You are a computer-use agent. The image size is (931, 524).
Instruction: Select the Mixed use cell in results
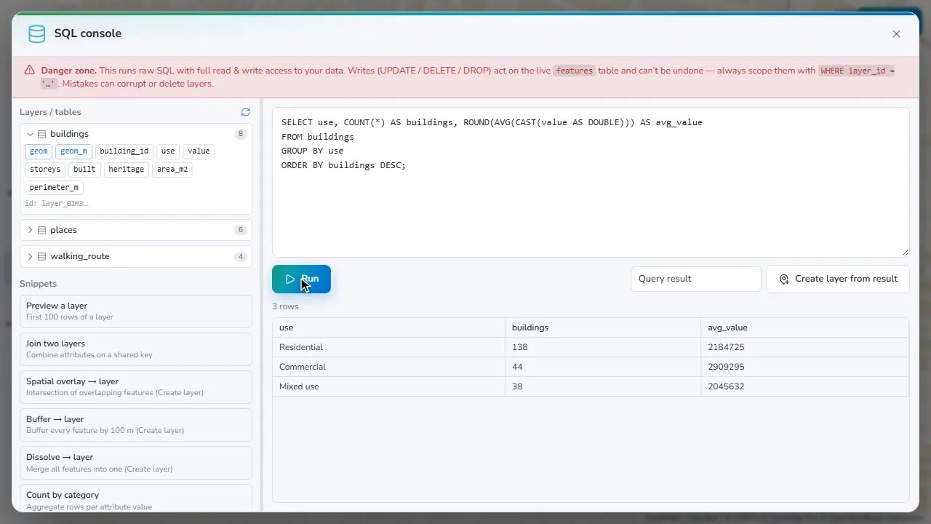pos(388,386)
